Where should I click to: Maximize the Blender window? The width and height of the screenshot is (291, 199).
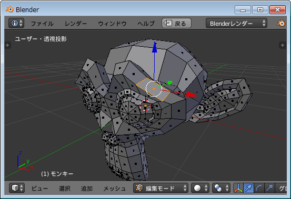pos(260,9)
